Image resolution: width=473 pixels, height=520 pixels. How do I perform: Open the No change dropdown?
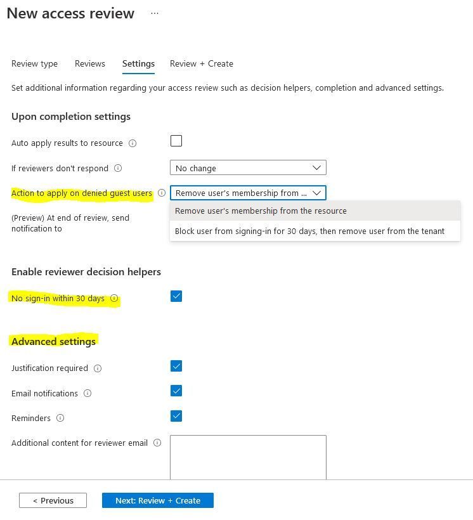click(x=248, y=168)
